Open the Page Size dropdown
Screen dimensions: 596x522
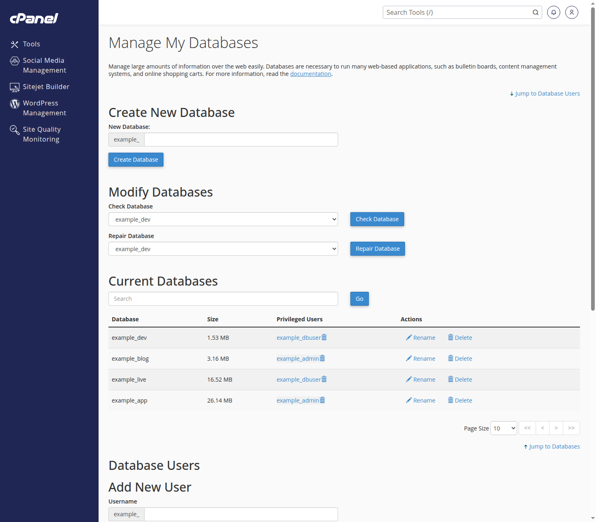(504, 428)
